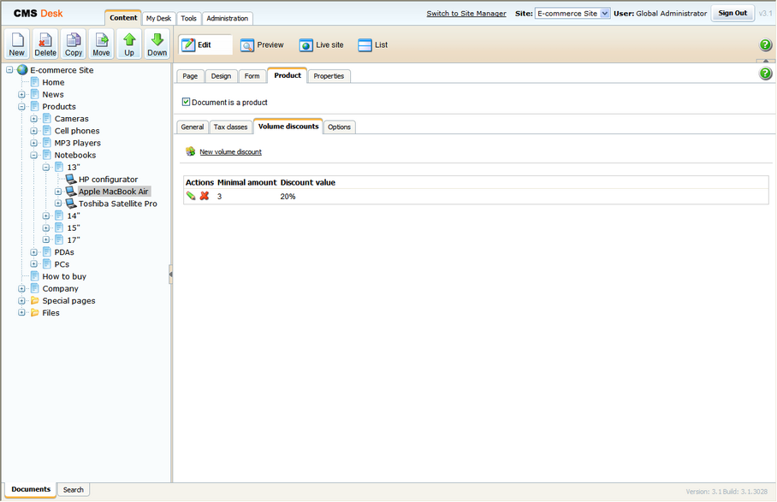Expand the Company tree node

(22, 289)
